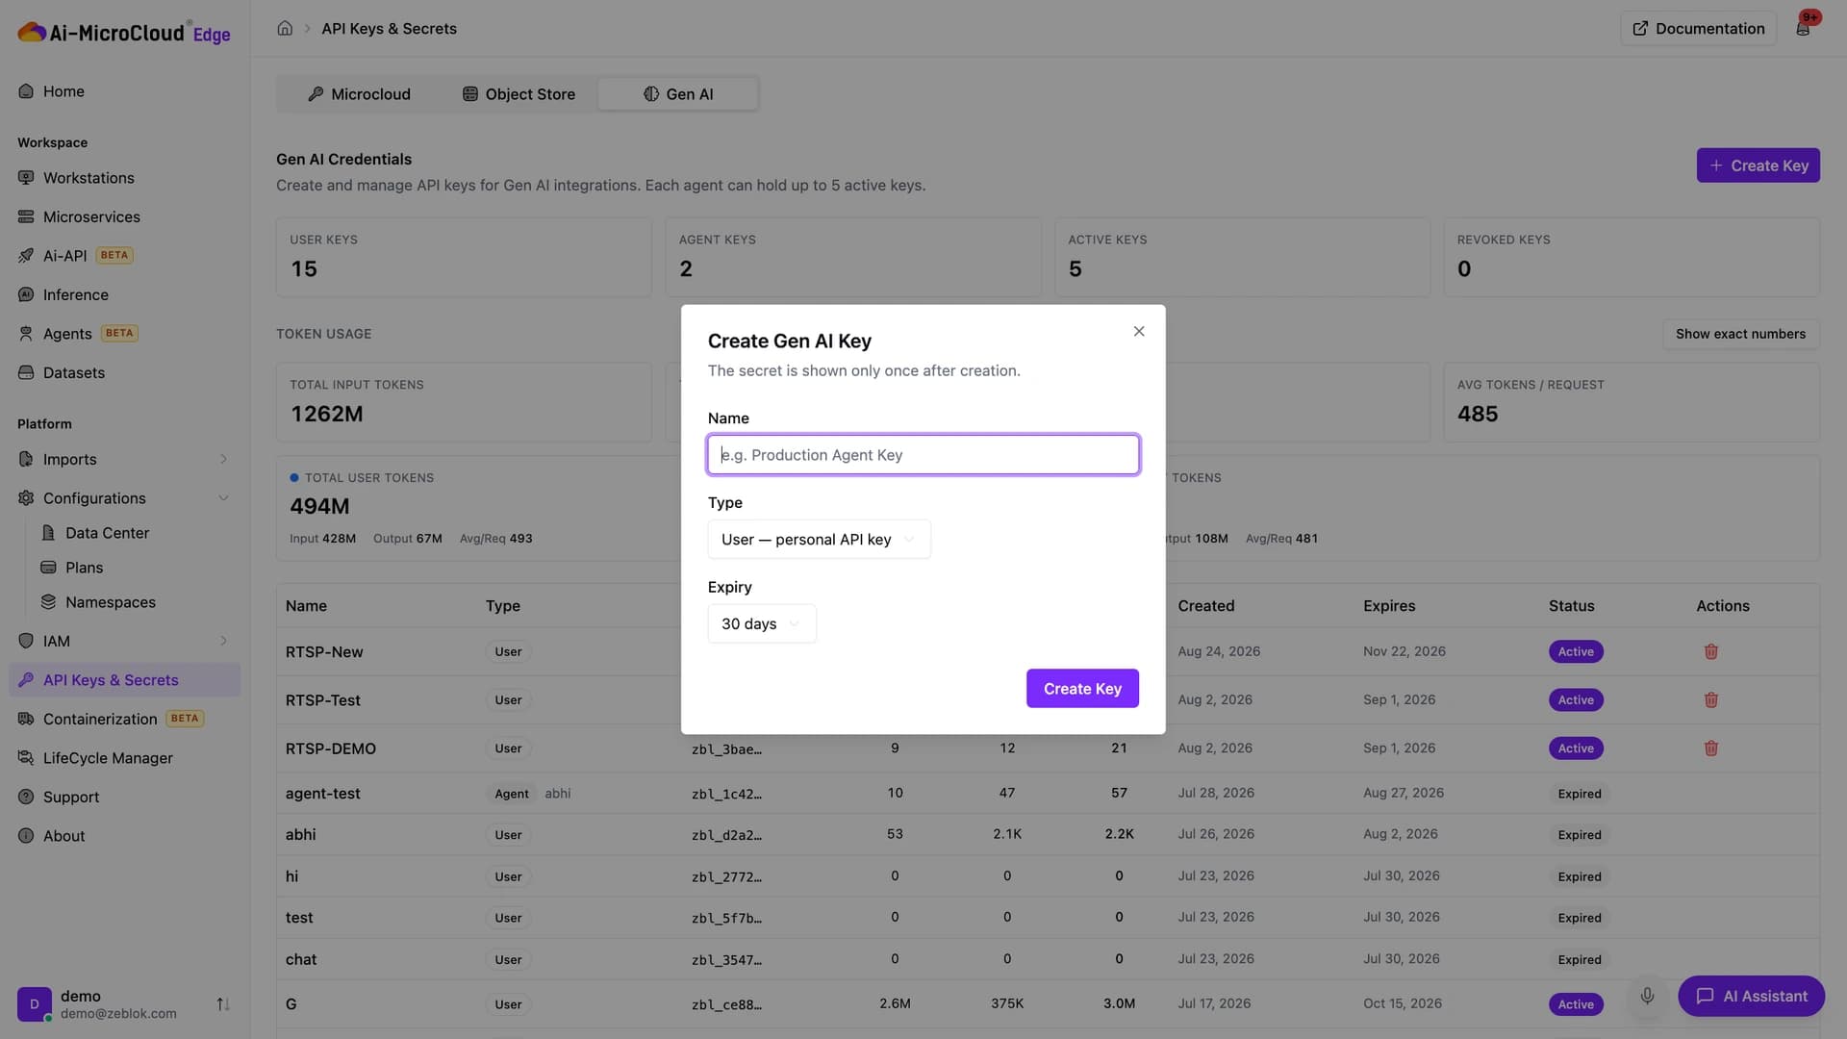Click the USER KEYS 15 stat card
Viewport: 1847px width, 1039px height.
pyautogui.click(x=464, y=257)
